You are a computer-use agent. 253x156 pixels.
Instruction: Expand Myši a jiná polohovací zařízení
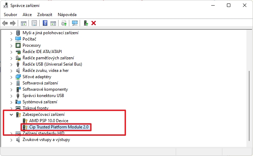coord(11,34)
